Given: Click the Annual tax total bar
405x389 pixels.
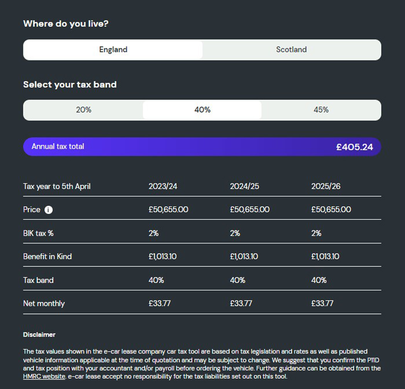Looking at the screenshot, I should click(202, 147).
